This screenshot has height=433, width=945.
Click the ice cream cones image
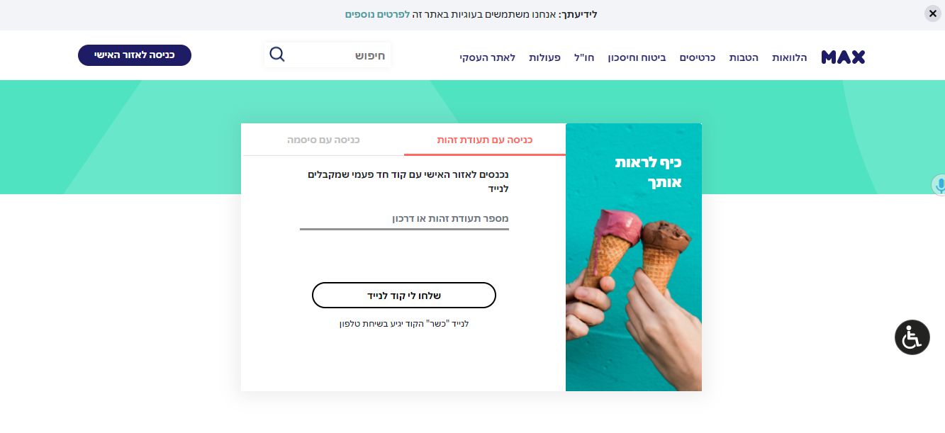click(634, 257)
